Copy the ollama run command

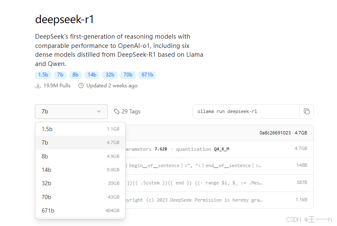tap(306, 111)
